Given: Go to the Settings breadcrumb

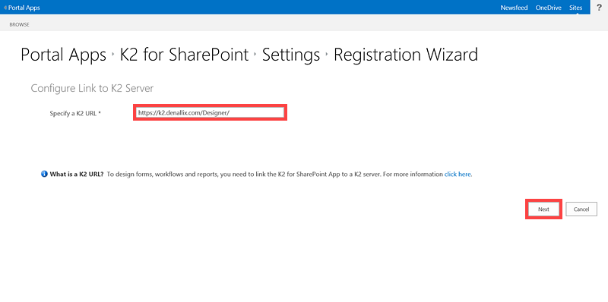Looking at the screenshot, I should pos(291,55).
